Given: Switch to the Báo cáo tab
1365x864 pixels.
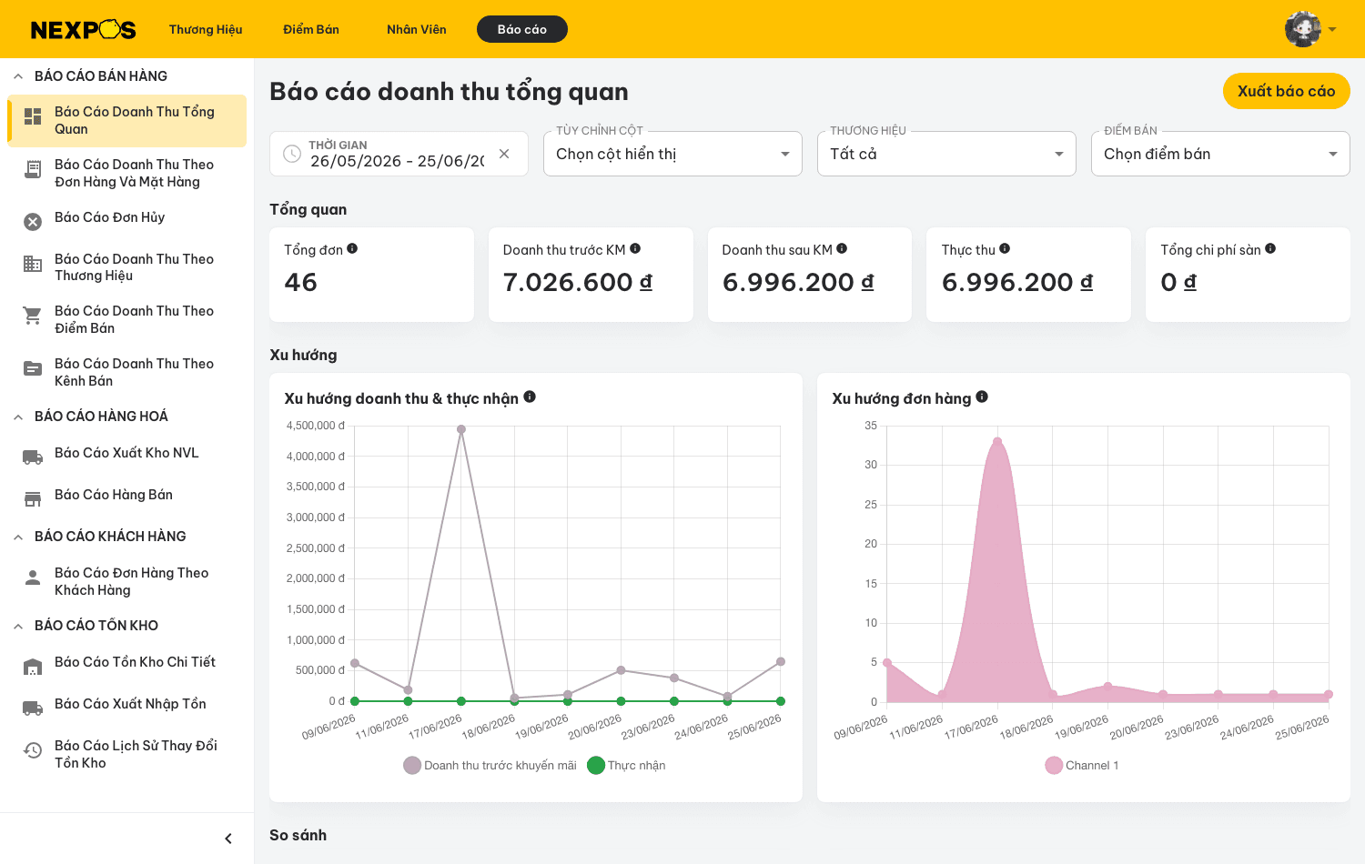Looking at the screenshot, I should point(522,29).
